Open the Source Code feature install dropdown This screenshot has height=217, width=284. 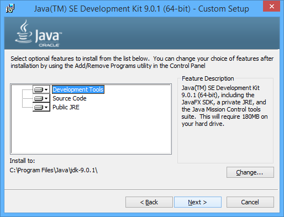point(41,98)
